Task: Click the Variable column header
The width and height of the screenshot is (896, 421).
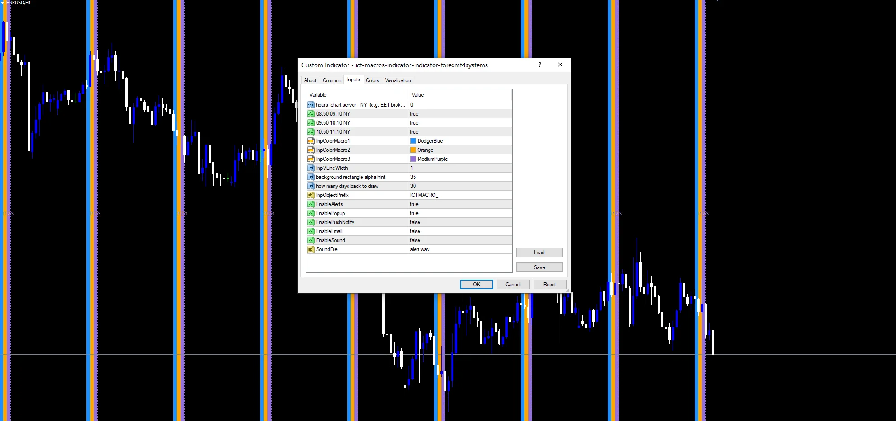Action: [x=357, y=95]
